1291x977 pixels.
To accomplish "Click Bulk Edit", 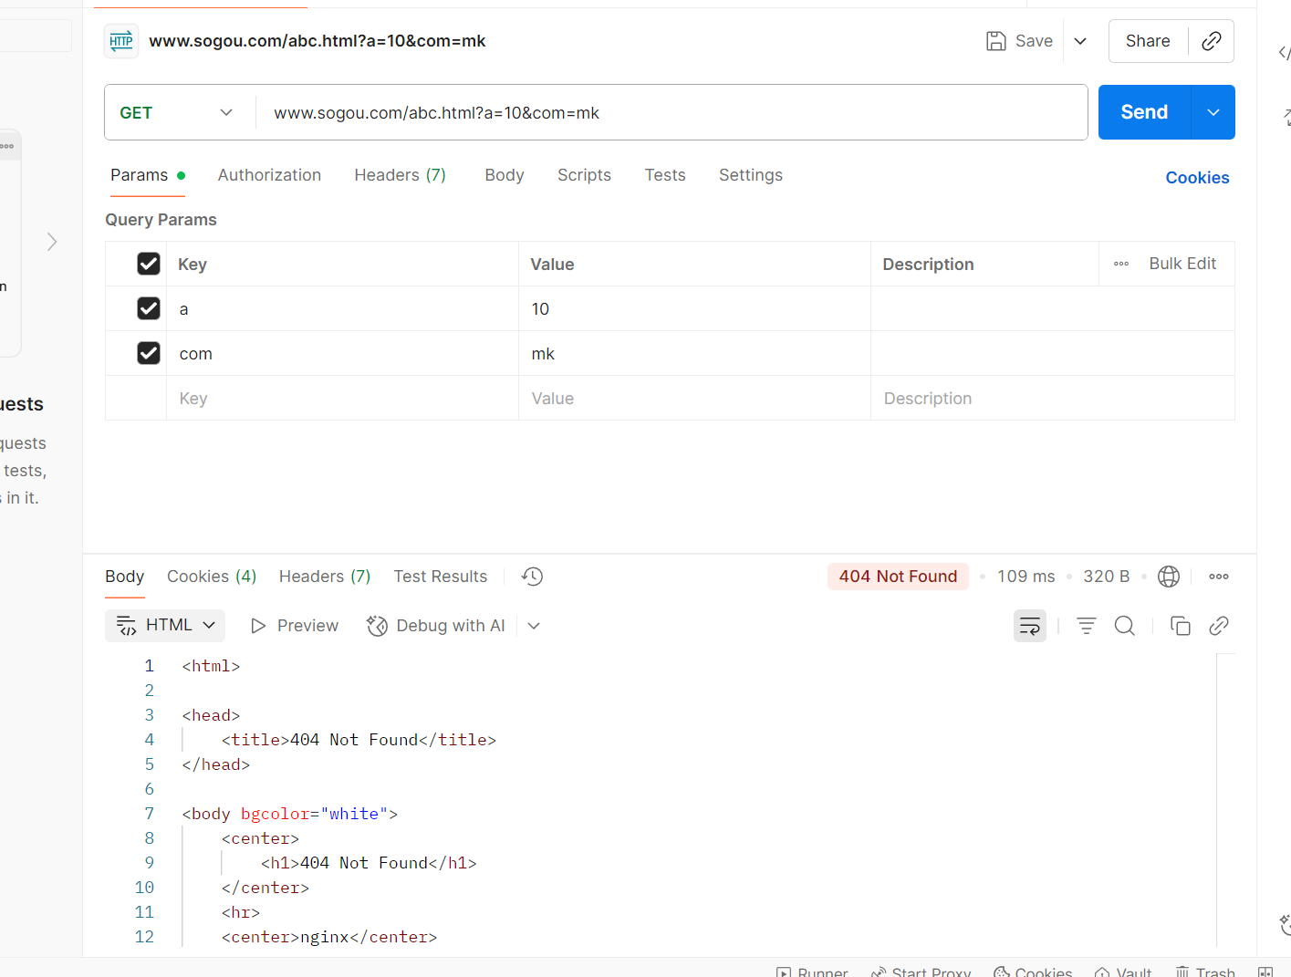I will pos(1182,264).
